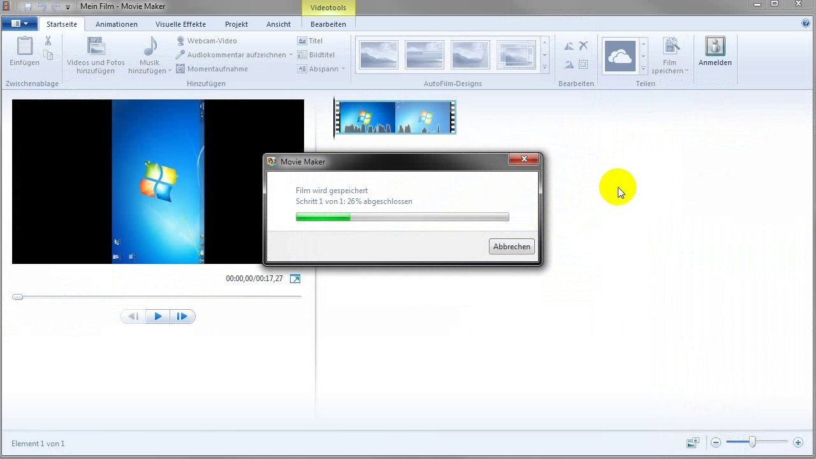Click the undo arrow in title bar

click(x=42, y=6)
